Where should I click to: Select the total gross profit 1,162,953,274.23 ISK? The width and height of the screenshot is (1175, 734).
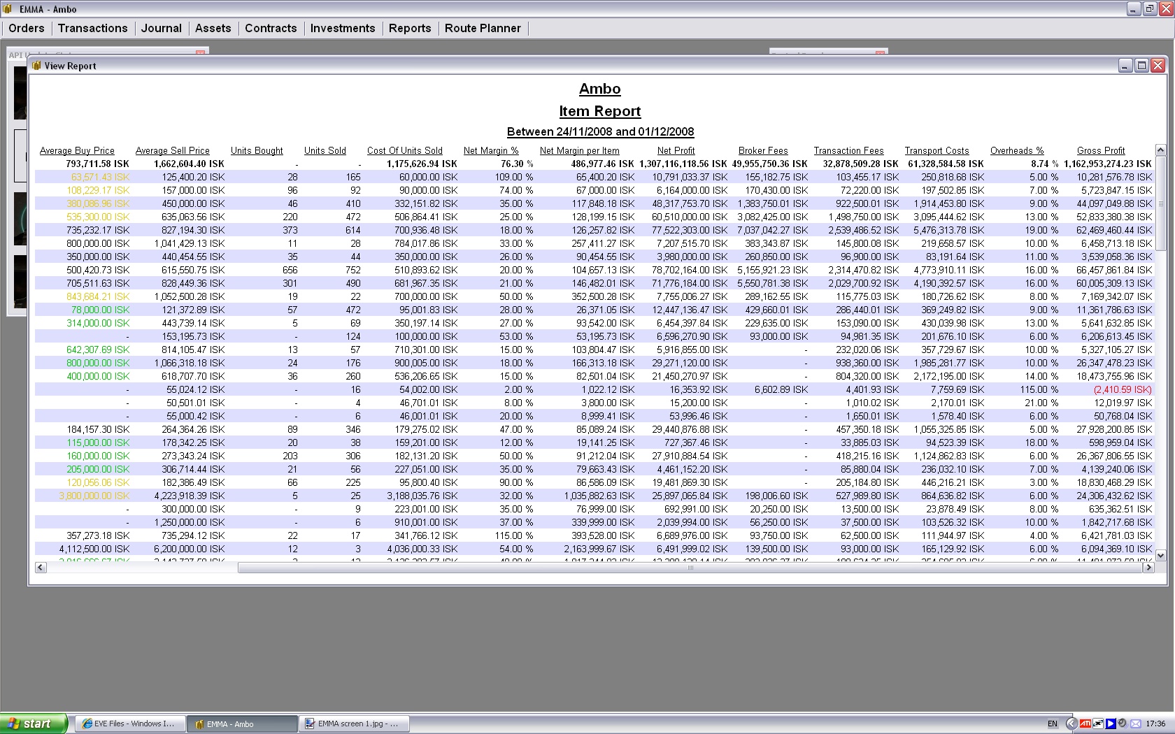[x=1108, y=164]
